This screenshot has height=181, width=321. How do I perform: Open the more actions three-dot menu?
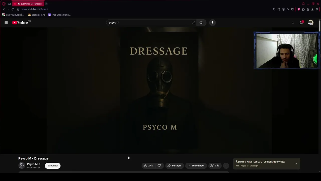226,166
